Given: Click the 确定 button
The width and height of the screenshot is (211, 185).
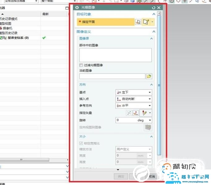Looking at the screenshot, I should click(x=121, y=176).
